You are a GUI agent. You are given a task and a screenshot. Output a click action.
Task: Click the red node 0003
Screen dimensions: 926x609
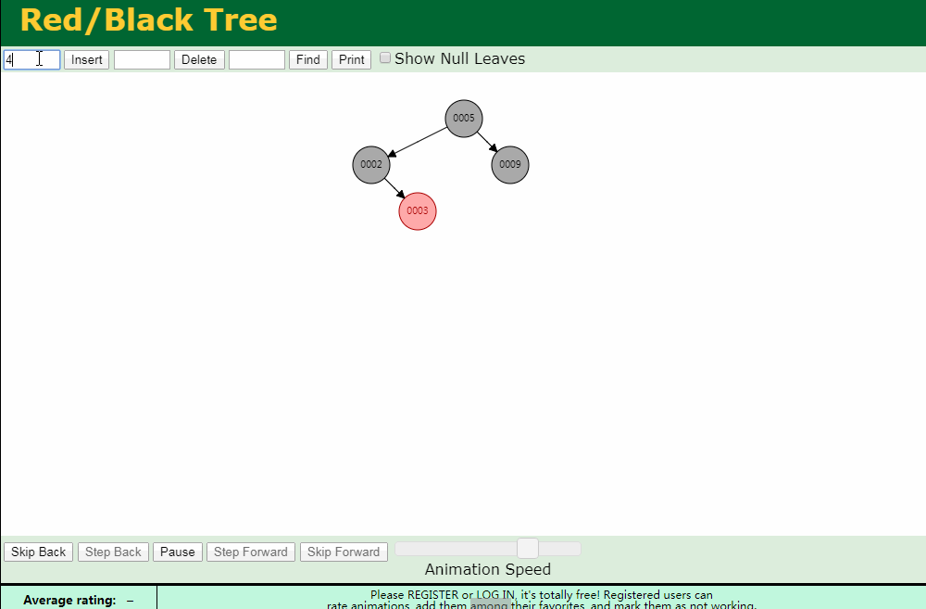pyautogui.click(x=418, y=210)
